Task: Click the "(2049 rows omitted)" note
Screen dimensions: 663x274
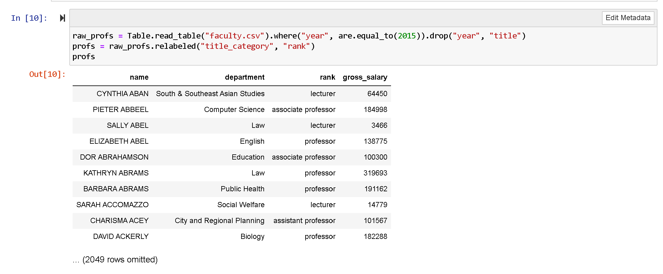Action: point(120,260)
